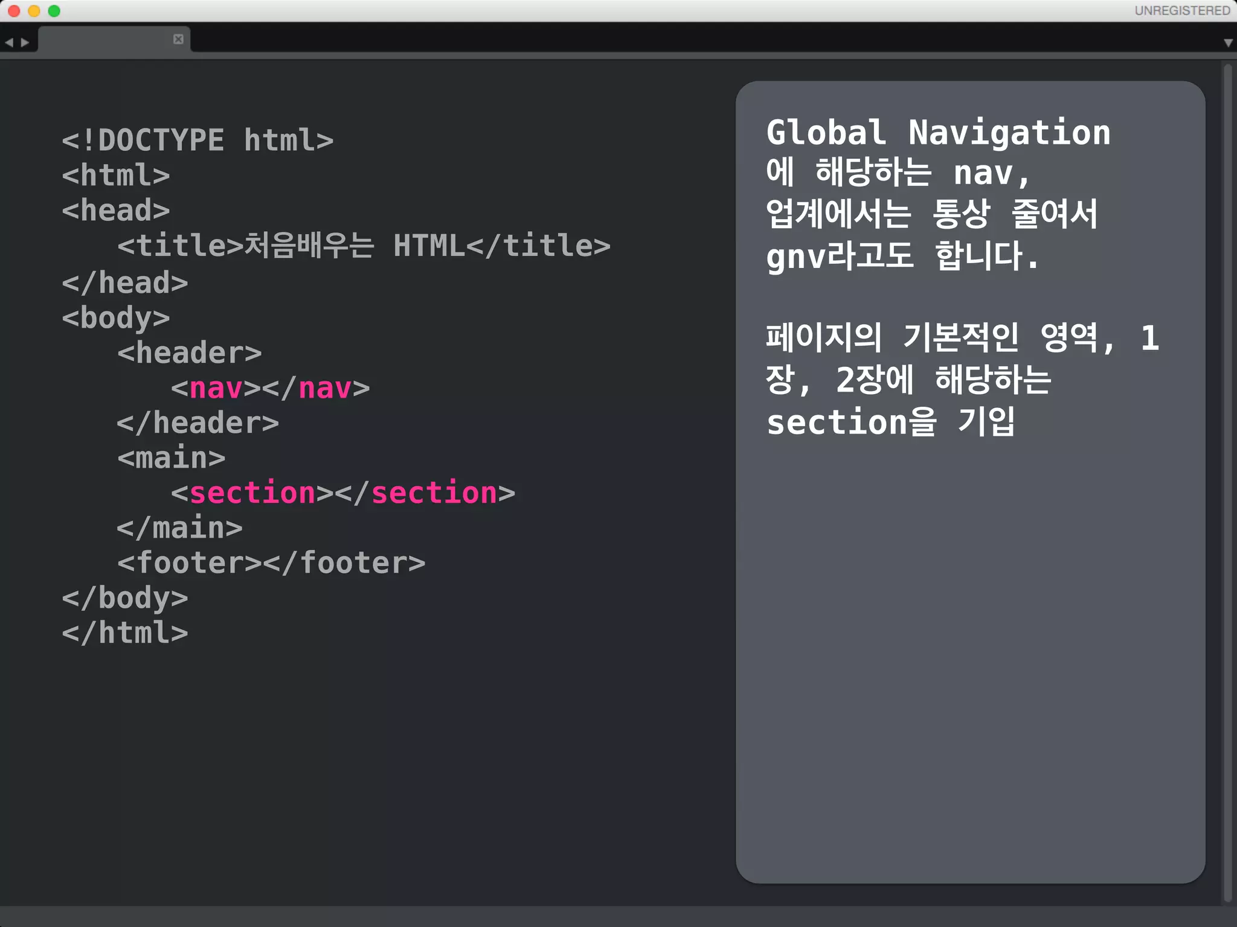Image resolution: width=1237 pixels, height=927 pixels.
Task: Go to next tab using right arrow
Action: (x=25, y=43)
